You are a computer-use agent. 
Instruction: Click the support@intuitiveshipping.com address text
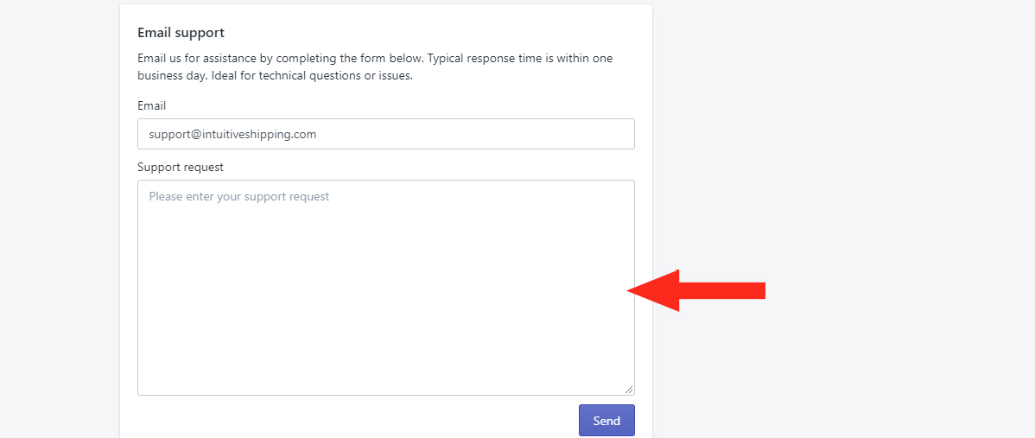(x=232, y=134)
